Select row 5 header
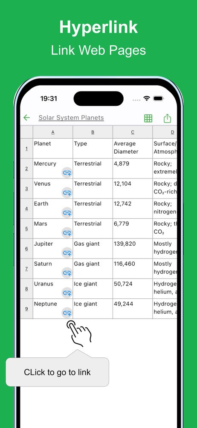197x428 pixels. (27, 229)
